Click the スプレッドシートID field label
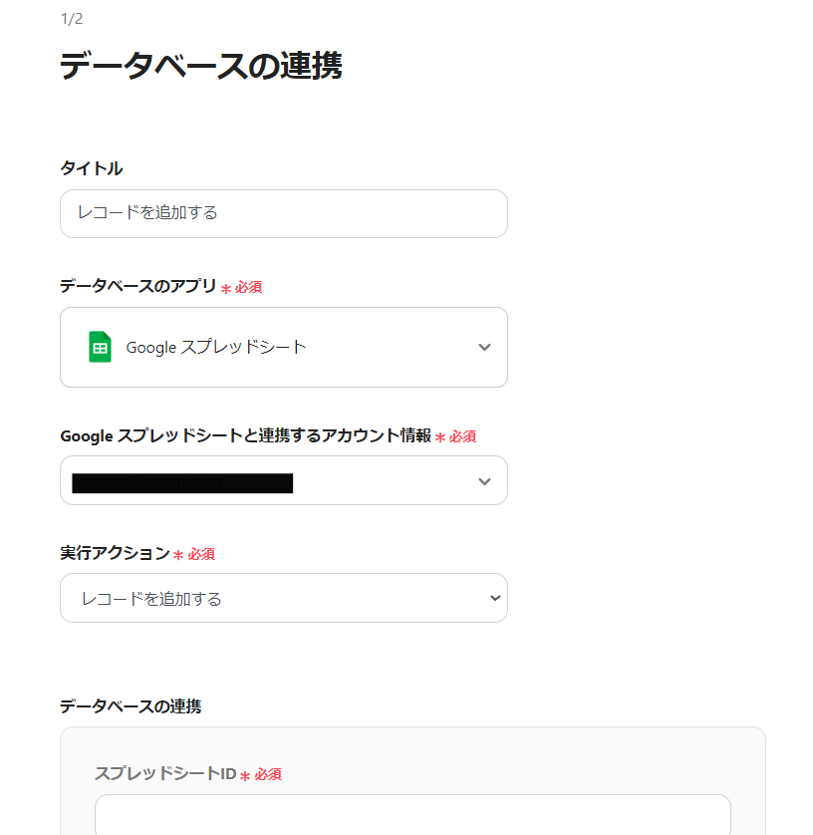 tap(164, 773)
